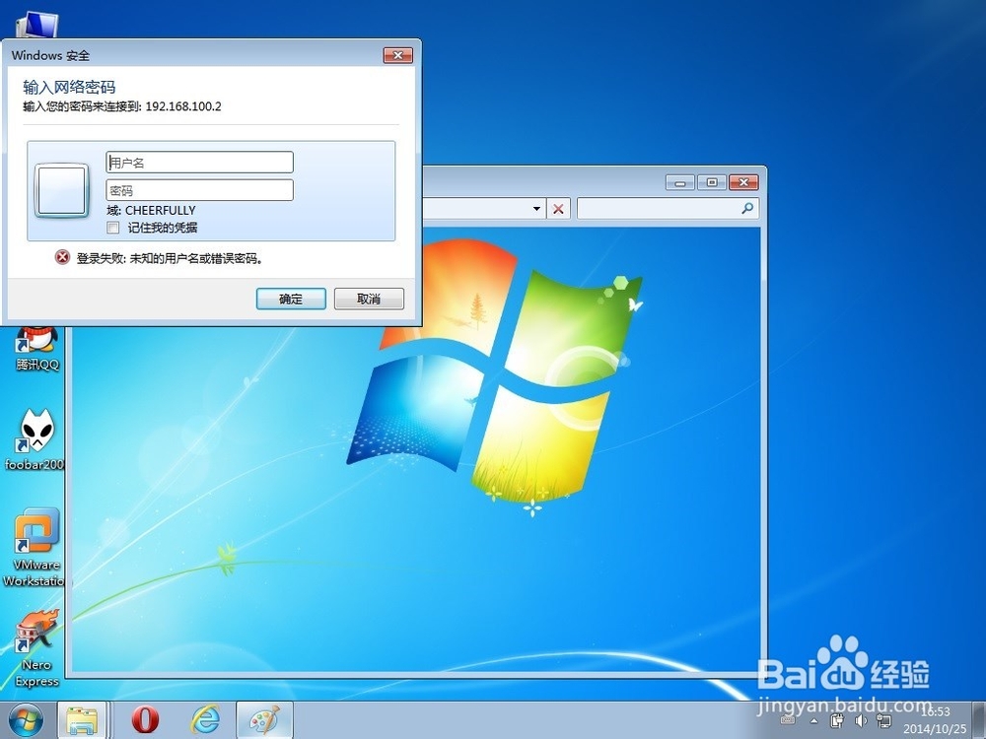
Task: Launch Opera from the taskbar
Action: [145, 721]
